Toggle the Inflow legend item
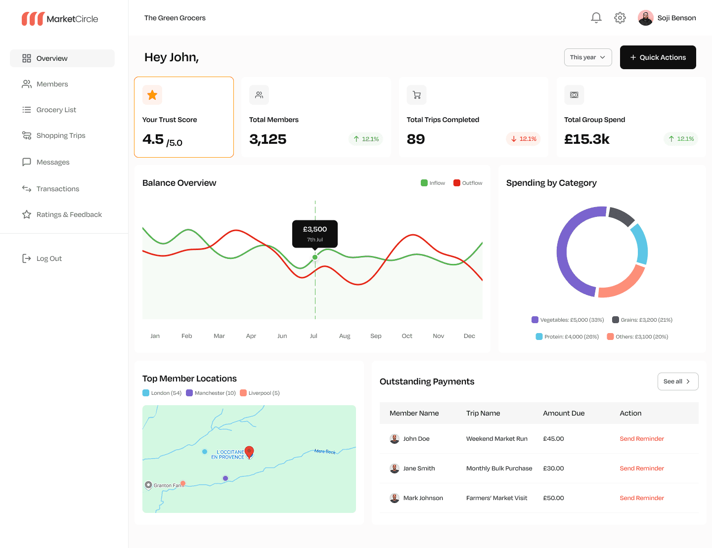The height and width of the screenshot is (548, 712). point(433,183)
